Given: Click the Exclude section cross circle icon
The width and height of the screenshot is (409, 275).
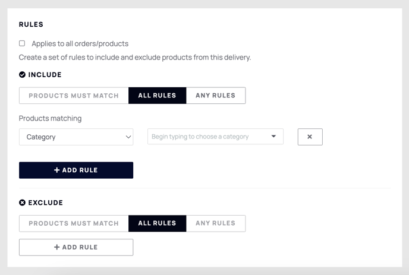Looking at the screenshot, I should pyautogui.click(x=22, y=203).
